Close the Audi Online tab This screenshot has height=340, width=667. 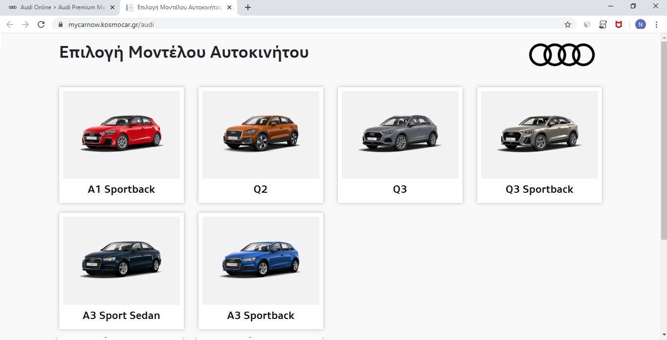pyautogui.click(x=112, y=7)
